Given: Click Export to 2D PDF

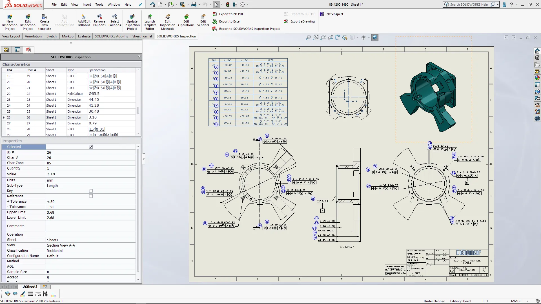Looking at the screenshot, I should coord(231,14).
